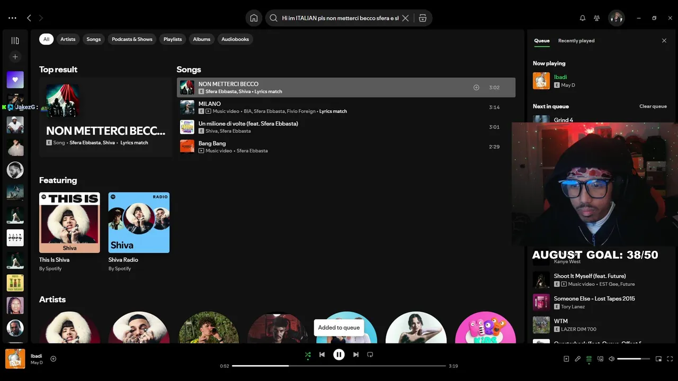Open Connect to a device icon
This screenshot has height=381, width=678.
pos(601,359)
